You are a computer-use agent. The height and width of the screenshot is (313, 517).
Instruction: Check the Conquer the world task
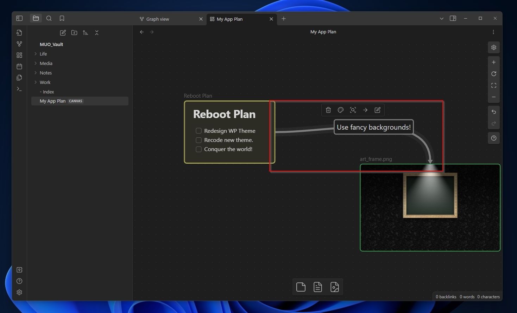click(198, 149)
